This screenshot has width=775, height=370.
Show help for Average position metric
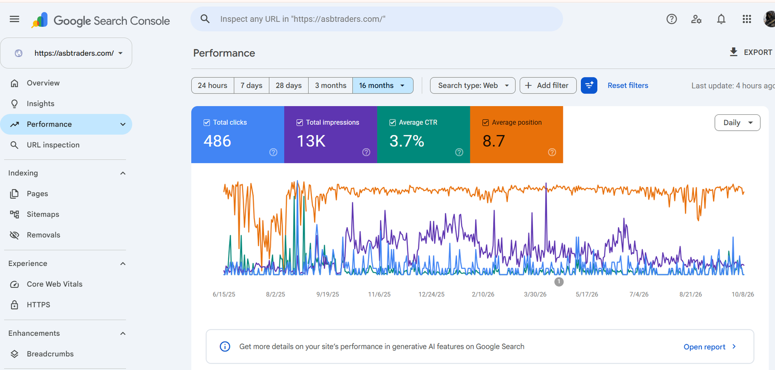click(552, 152)
